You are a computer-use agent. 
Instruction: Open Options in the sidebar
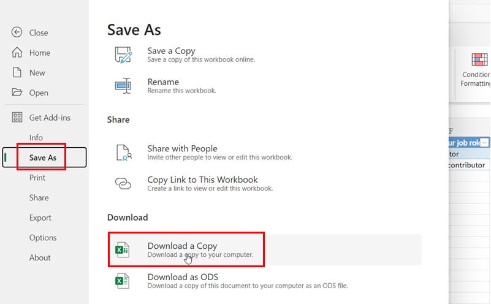(x=43, y=238)
